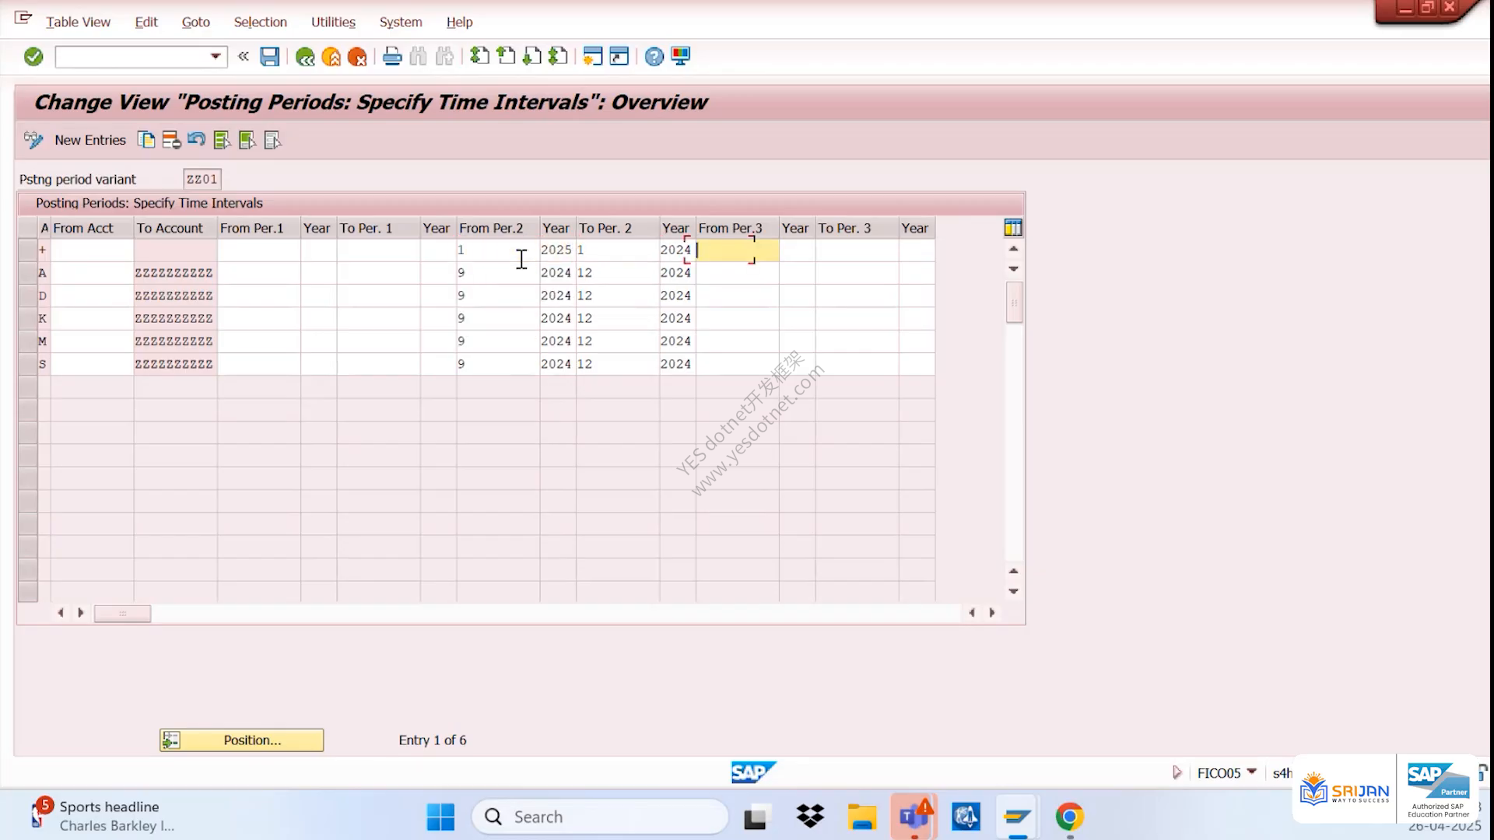This screenshot has height=840, width=1494.
Task: Open the Goto menu
Action: click(x=196, y=22)
